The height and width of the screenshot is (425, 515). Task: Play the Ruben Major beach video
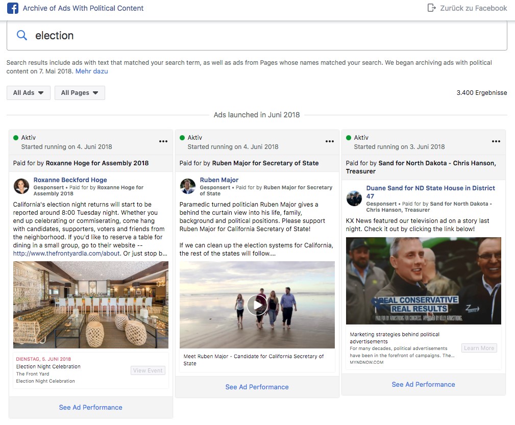[257, 305]
